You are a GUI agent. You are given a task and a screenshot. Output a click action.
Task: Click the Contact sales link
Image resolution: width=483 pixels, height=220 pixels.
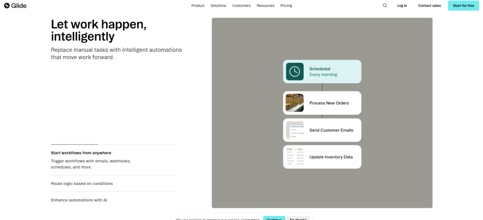coord(429,6)
